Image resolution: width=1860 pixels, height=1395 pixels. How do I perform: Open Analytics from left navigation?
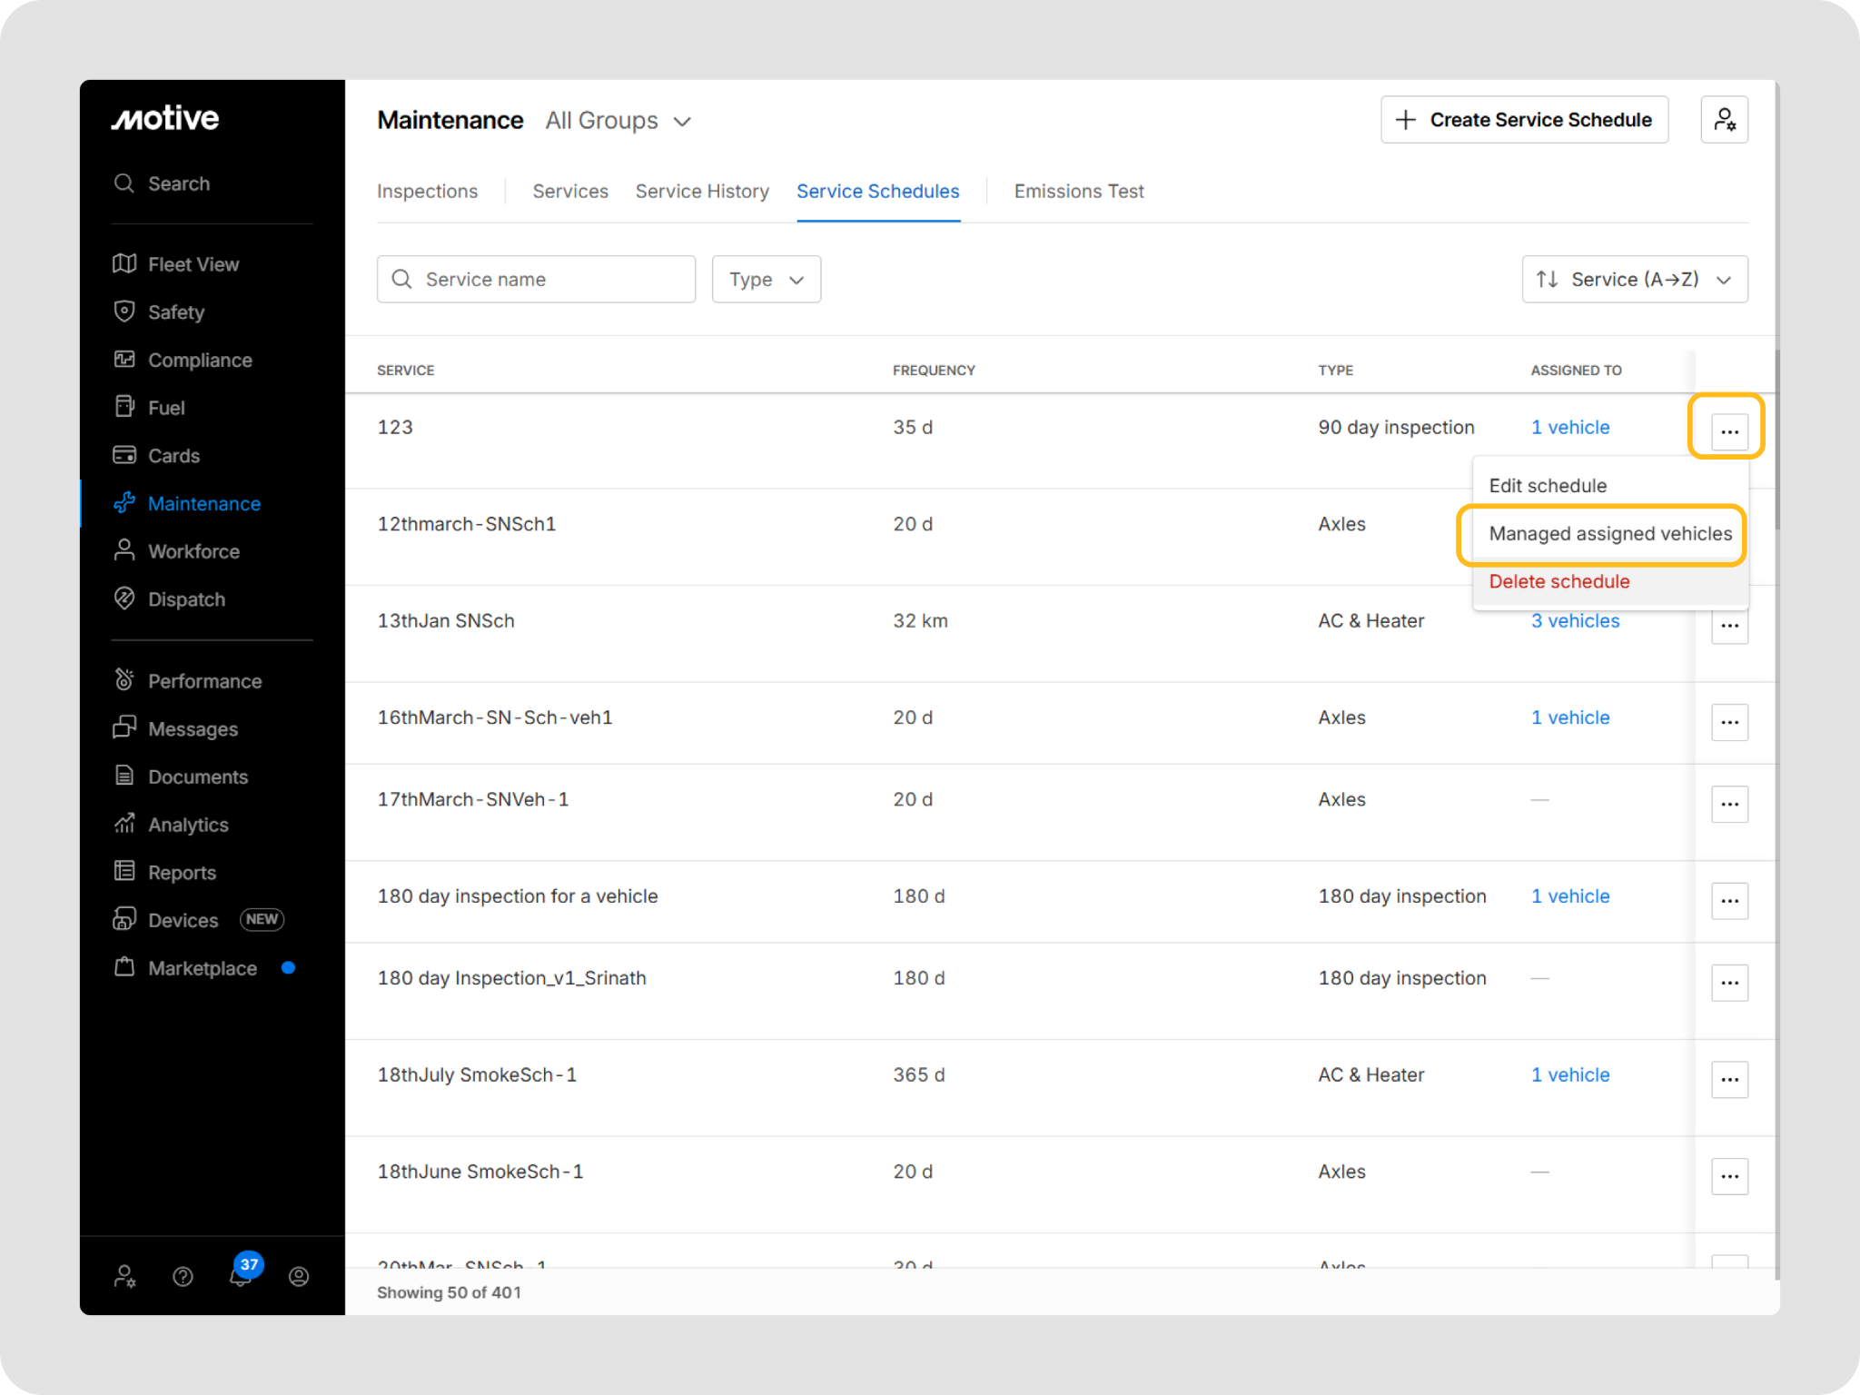click(187, 825)
